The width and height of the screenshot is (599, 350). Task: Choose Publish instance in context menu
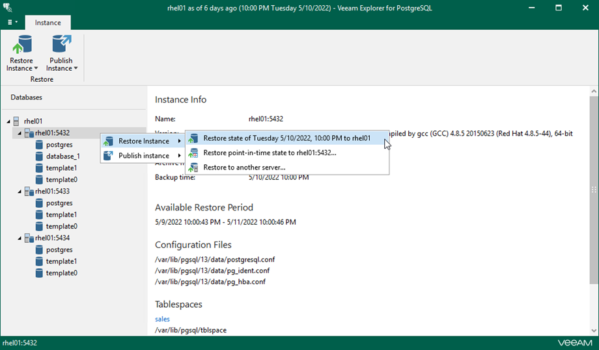tap(143, 155)
